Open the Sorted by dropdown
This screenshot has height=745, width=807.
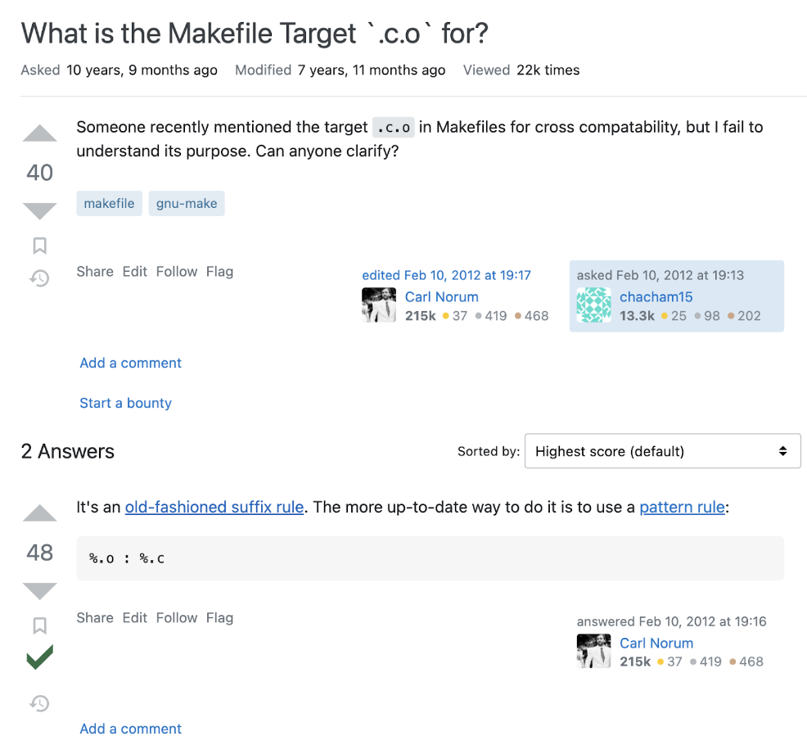[x=662, y=451]
